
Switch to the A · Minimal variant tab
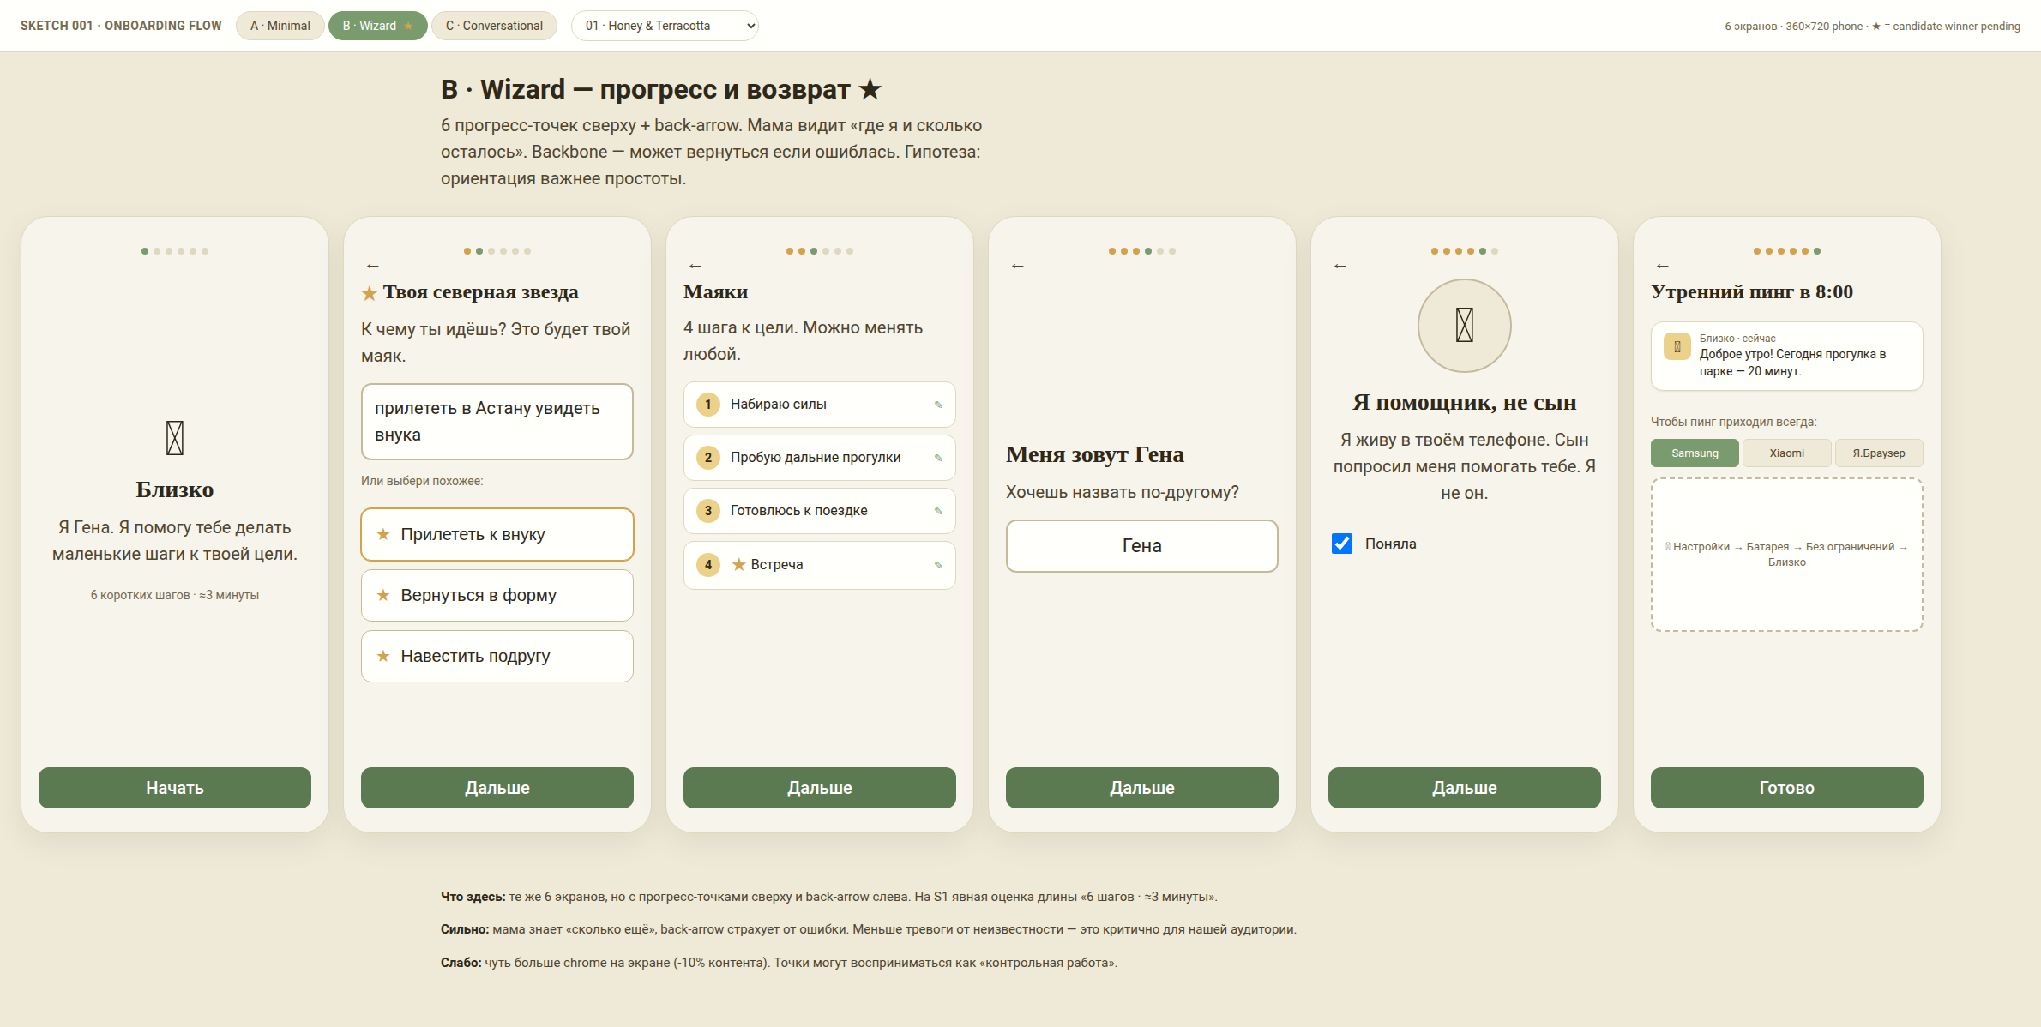tap(280, 26)
